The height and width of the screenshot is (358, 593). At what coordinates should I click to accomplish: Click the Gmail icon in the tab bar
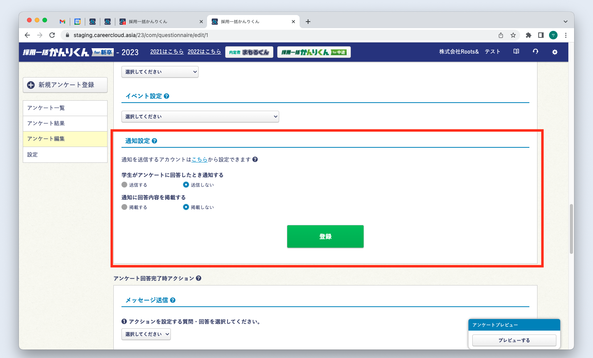62,22
